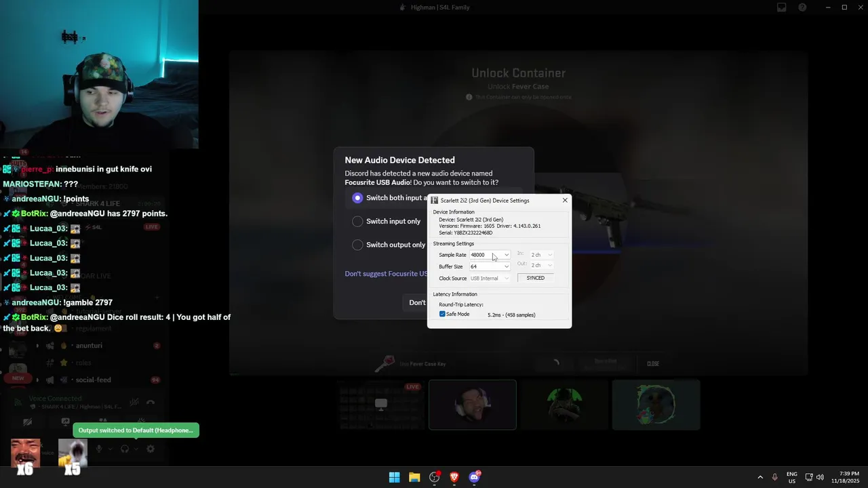The width and height of the screenshot is (868, 488).
Task: Select the LIVE screen share tile
Action: pos(381,405)
